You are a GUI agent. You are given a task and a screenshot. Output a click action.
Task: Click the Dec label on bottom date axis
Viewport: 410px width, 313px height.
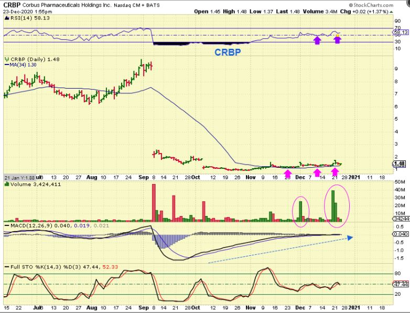click(x=300, y=308)
